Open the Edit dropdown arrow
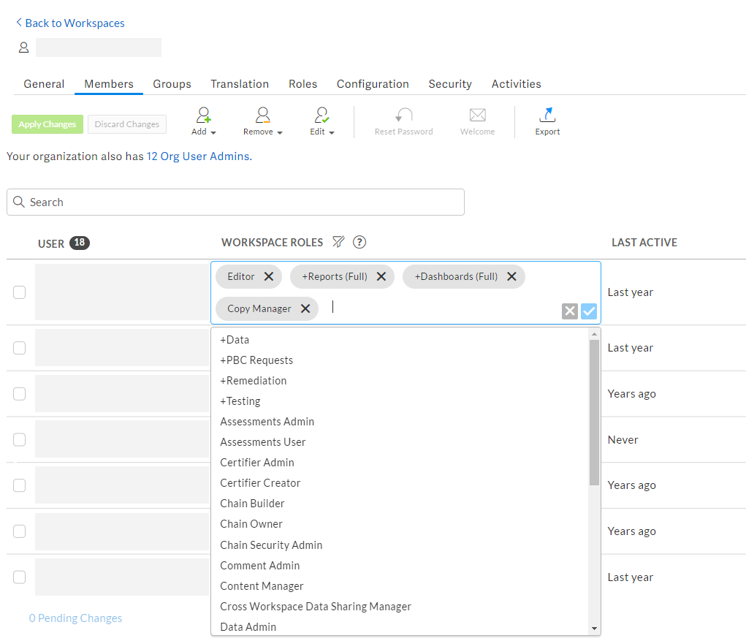Screen dimensions: 746x641 click(332, 133)
